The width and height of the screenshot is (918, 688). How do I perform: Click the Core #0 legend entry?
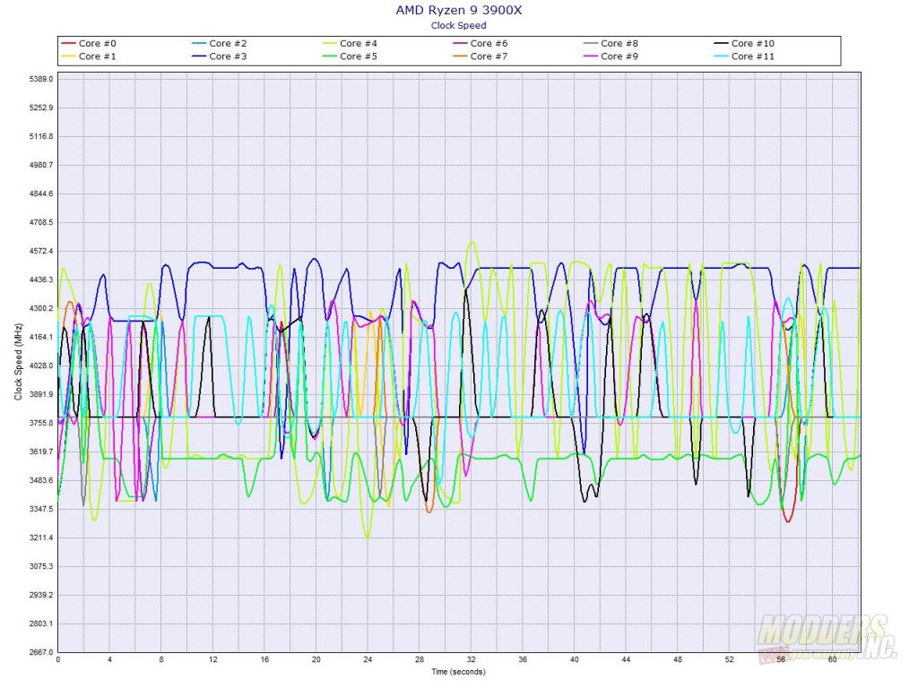(89, 43)
